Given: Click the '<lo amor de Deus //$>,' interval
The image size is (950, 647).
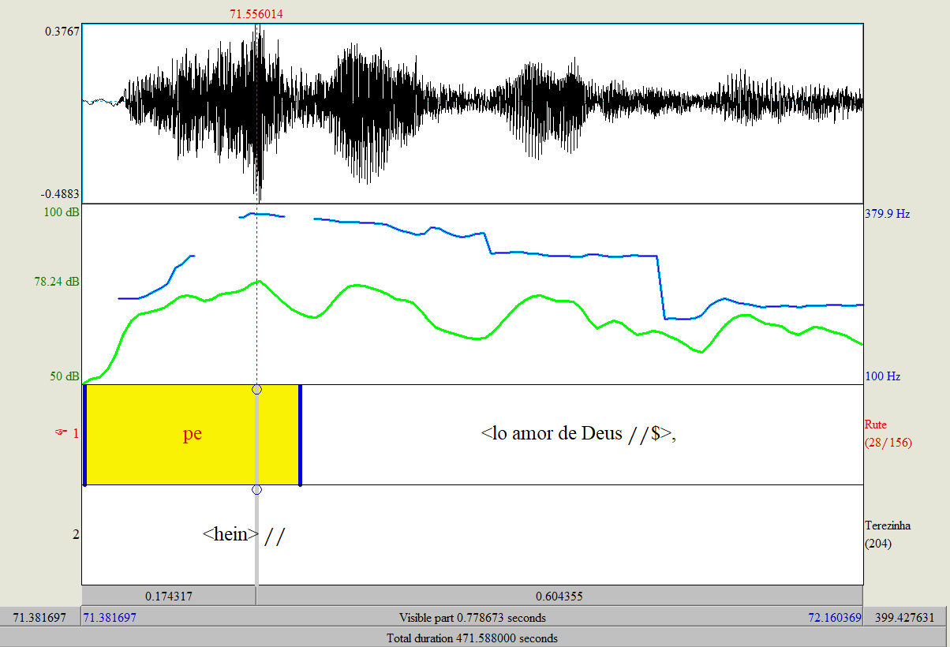Looking at the screenshot, I should (x=580, y=433).
